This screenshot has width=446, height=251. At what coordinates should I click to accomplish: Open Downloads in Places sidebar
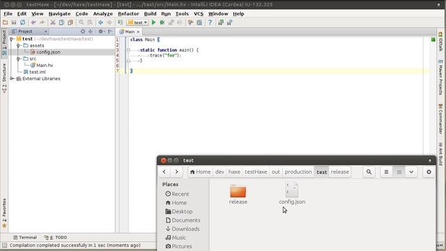(x=183, y=229)
